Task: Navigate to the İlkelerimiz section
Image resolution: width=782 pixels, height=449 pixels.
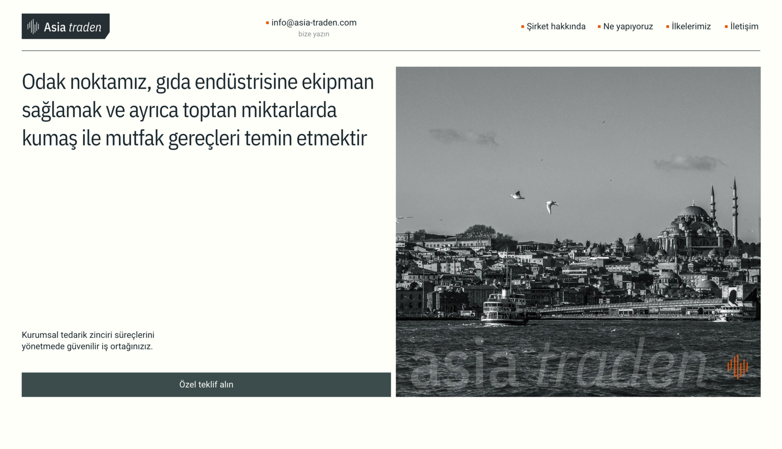Action: point(691,26)
